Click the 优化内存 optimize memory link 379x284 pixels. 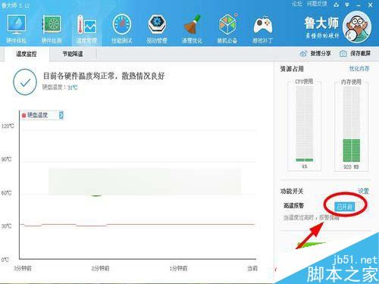[x=359, y=69]
